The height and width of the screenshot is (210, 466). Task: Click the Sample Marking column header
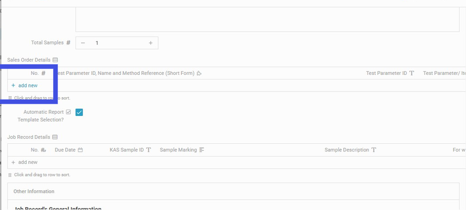178,150
